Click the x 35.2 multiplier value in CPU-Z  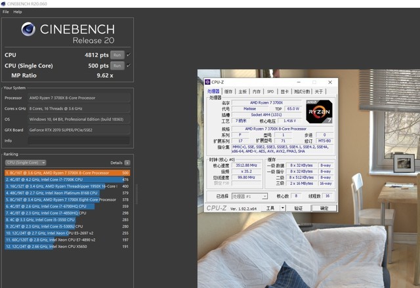(x=247, y=171)
